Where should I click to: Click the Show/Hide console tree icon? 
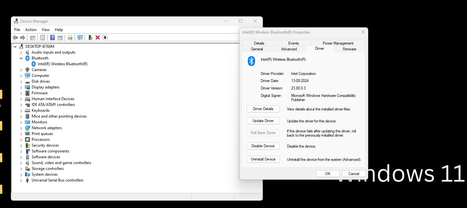click(32, 38)
